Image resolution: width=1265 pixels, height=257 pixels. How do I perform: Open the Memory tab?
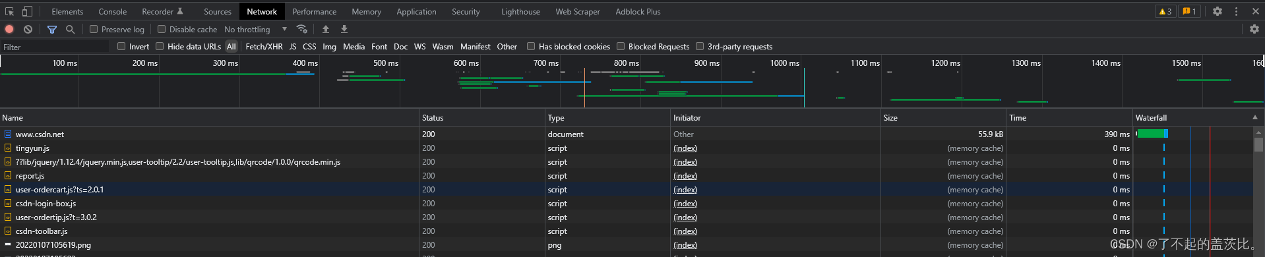click(x=366, y=11)
